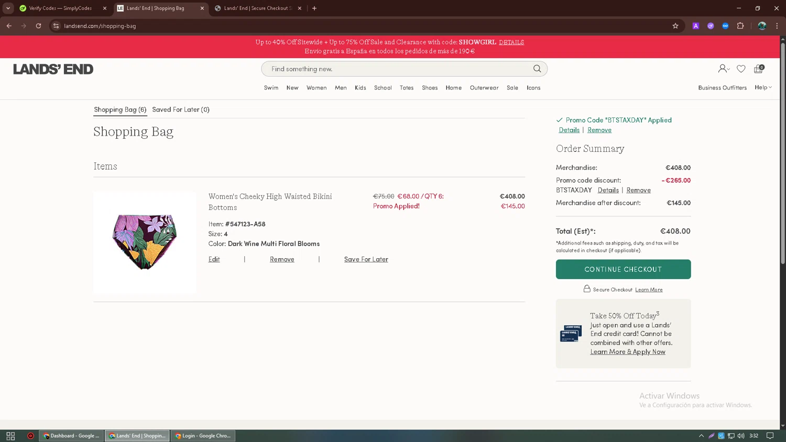Screen dimensions: 786x442
Task: Switch to Verify Codes SimplyCodes tab
Action: coord(62,8)
